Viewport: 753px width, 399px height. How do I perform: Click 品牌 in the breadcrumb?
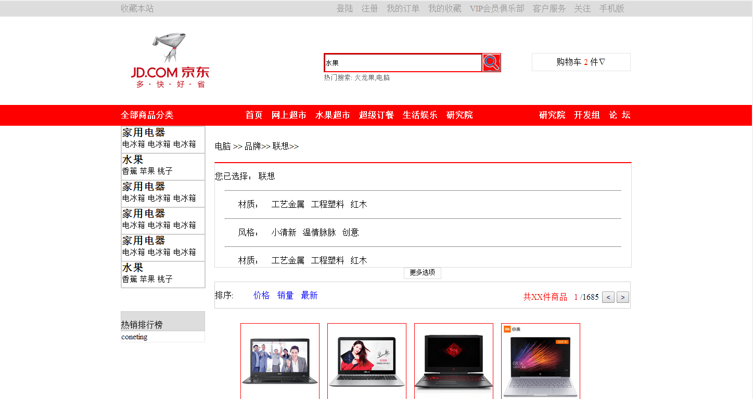coord(253,147)
